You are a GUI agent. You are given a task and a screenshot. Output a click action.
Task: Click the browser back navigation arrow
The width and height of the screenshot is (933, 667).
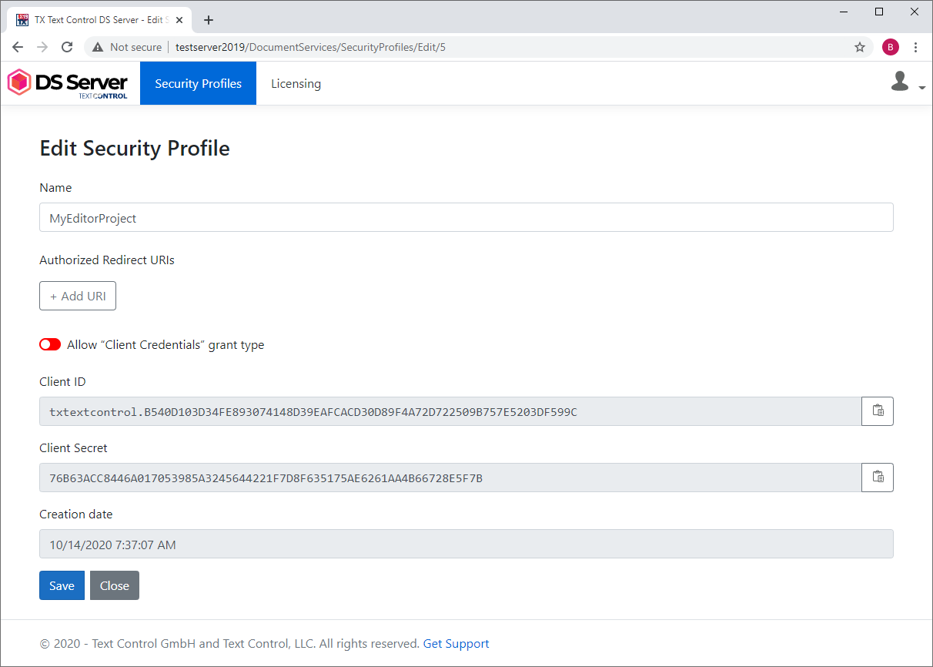(x=18, y=46)
